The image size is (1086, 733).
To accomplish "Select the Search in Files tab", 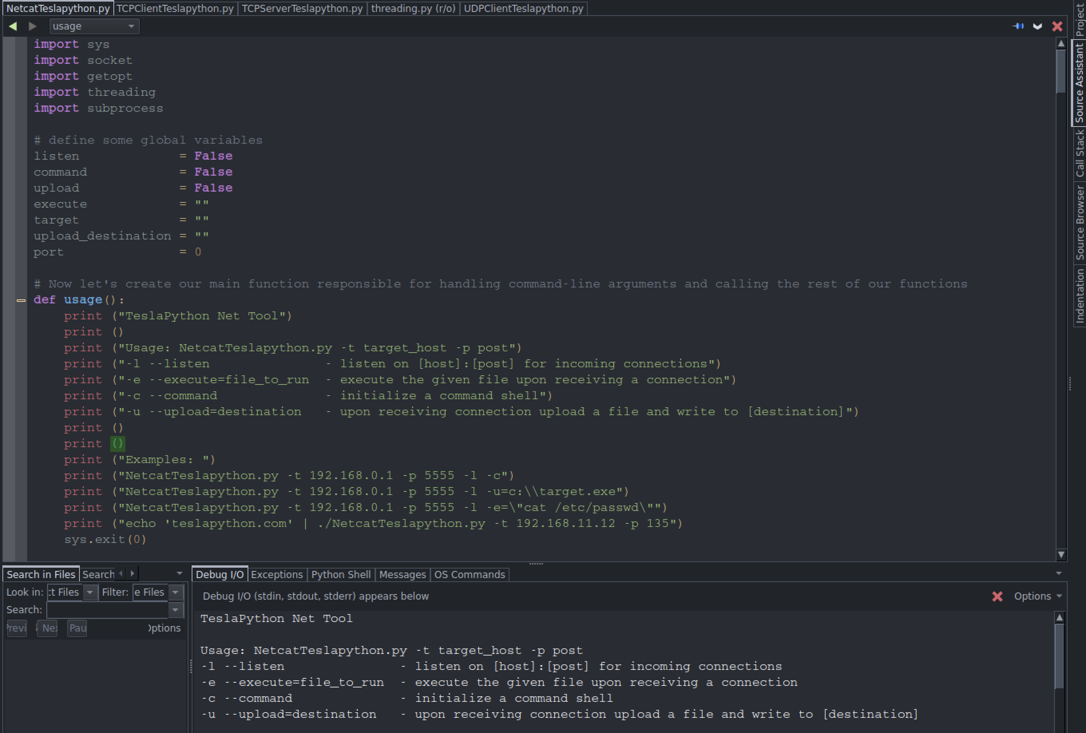I will pyautogui.click(x=41, y=574).
